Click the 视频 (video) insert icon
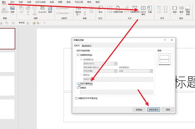 175,10
